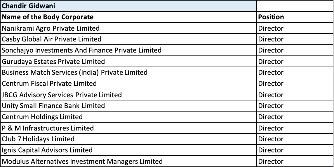Select Director cell for Nanikrami Agro row
334x167 pixels.
295,28
